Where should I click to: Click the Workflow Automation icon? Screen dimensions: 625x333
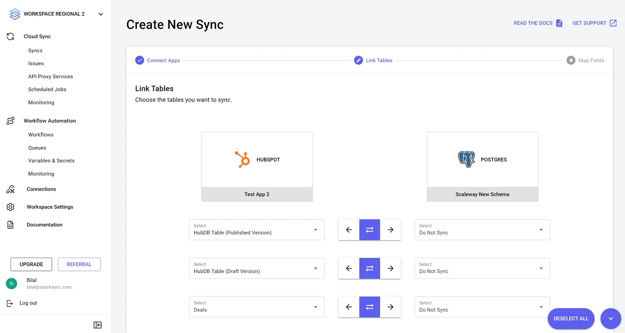click(x=11, y=121)
